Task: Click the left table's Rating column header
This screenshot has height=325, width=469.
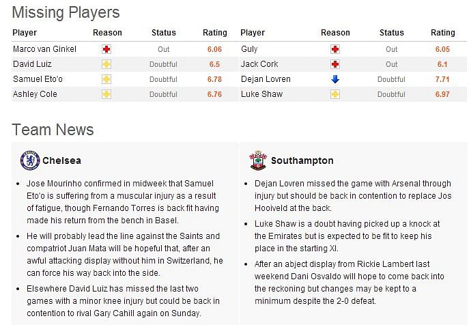Action: point(215,33)
